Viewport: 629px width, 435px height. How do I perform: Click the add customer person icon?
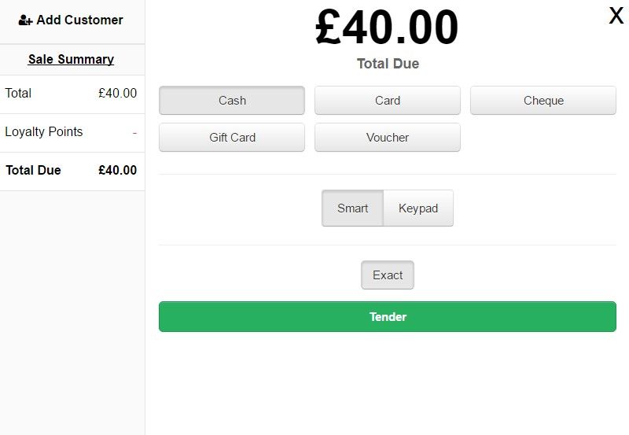(x=25, y=20)
